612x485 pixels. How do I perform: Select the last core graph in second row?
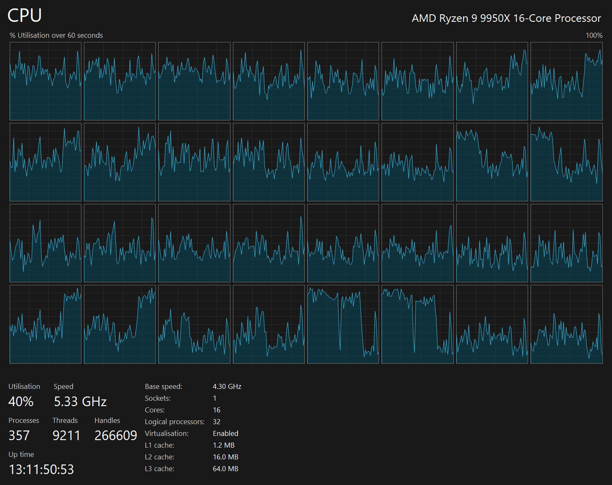(x=566, y=162)
